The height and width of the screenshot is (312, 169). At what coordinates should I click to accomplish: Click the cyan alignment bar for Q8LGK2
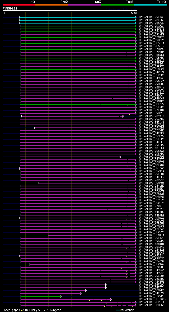(77, 20)
